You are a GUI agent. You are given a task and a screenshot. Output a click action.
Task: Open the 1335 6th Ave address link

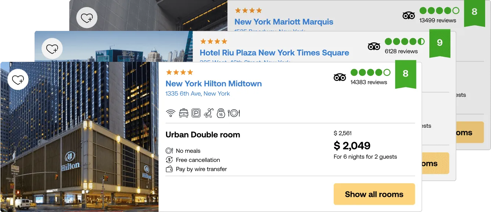click(x=197, y=93)
